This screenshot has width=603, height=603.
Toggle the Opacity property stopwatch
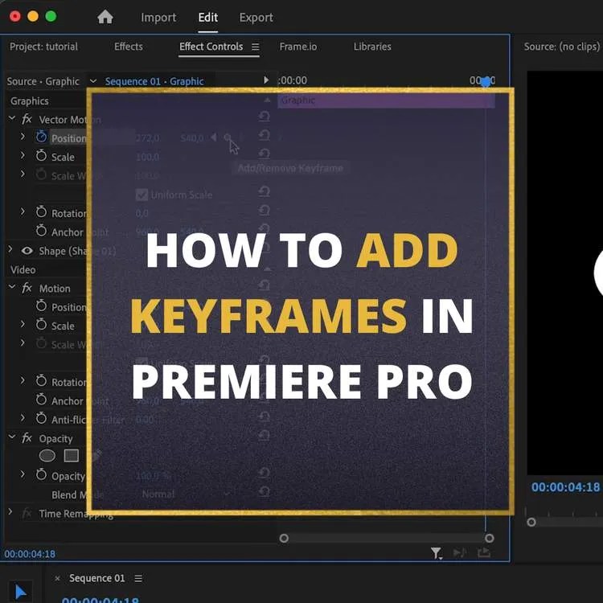[x=41, y=474]
